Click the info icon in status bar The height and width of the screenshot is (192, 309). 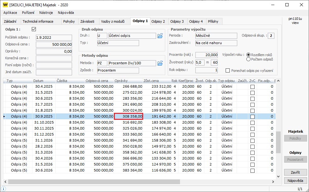point(4,189)
